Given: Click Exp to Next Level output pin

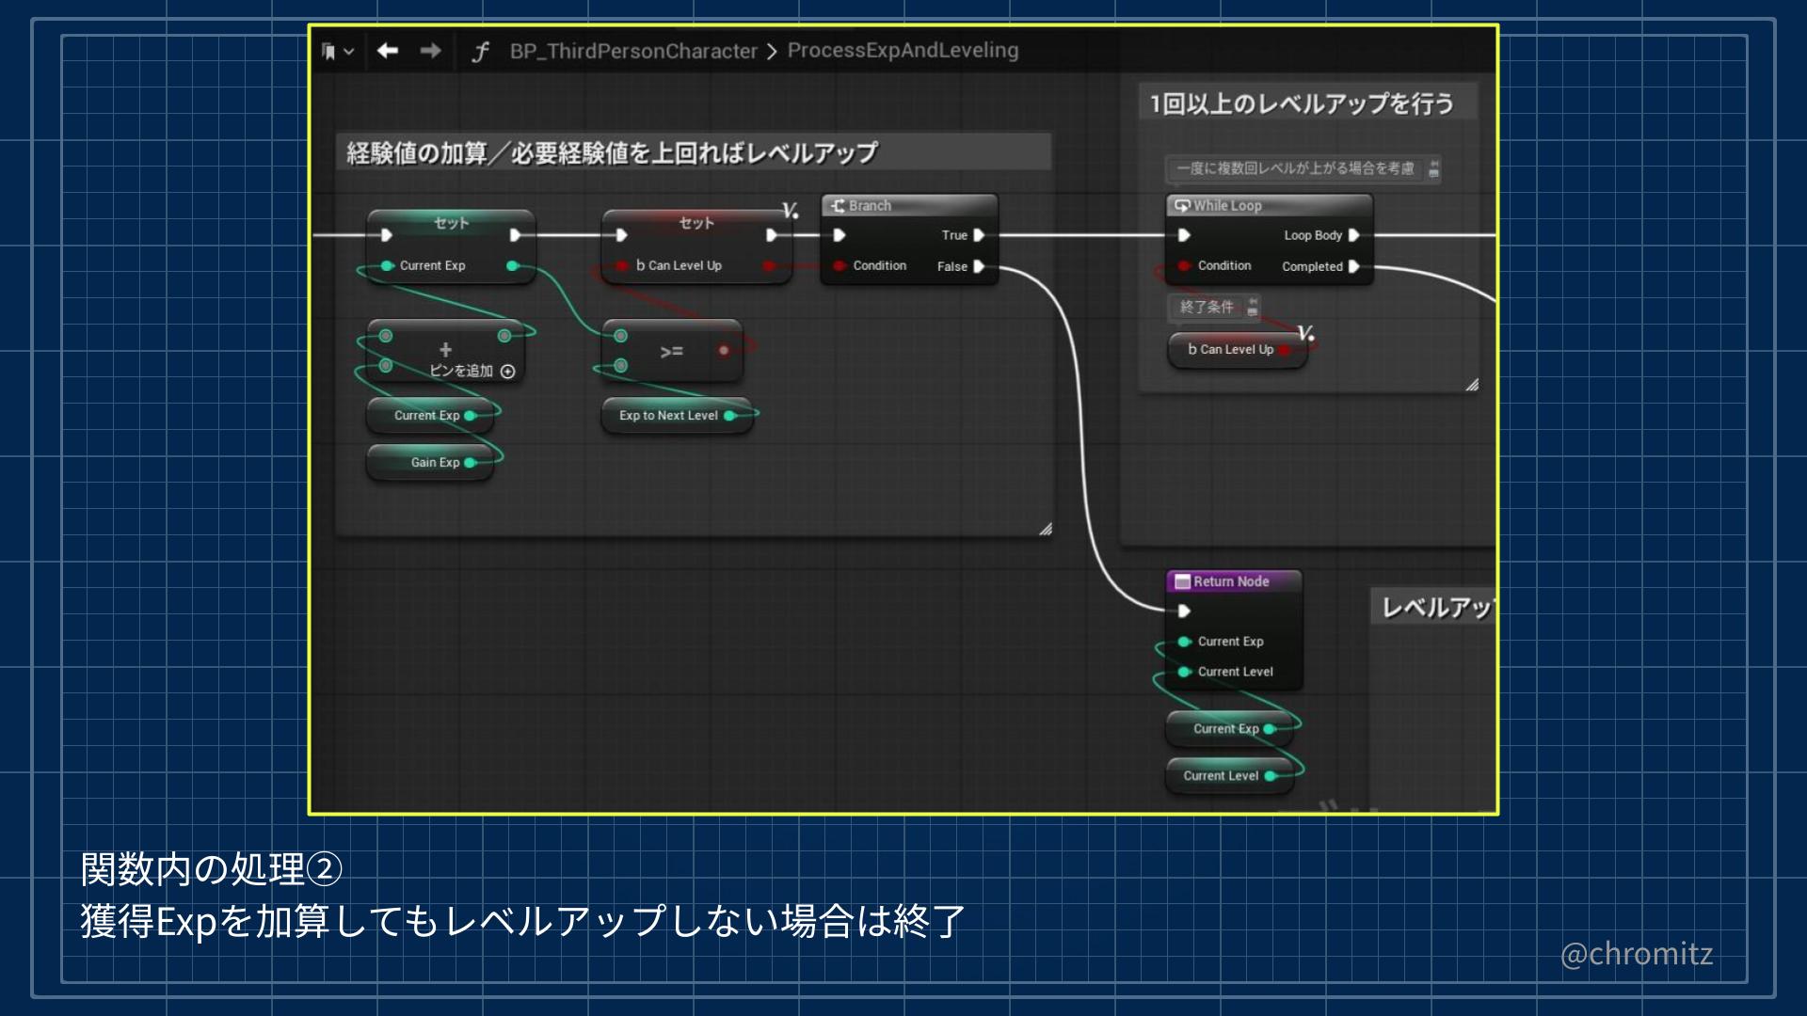Looking at the screenshot, I should pos(729,415).
